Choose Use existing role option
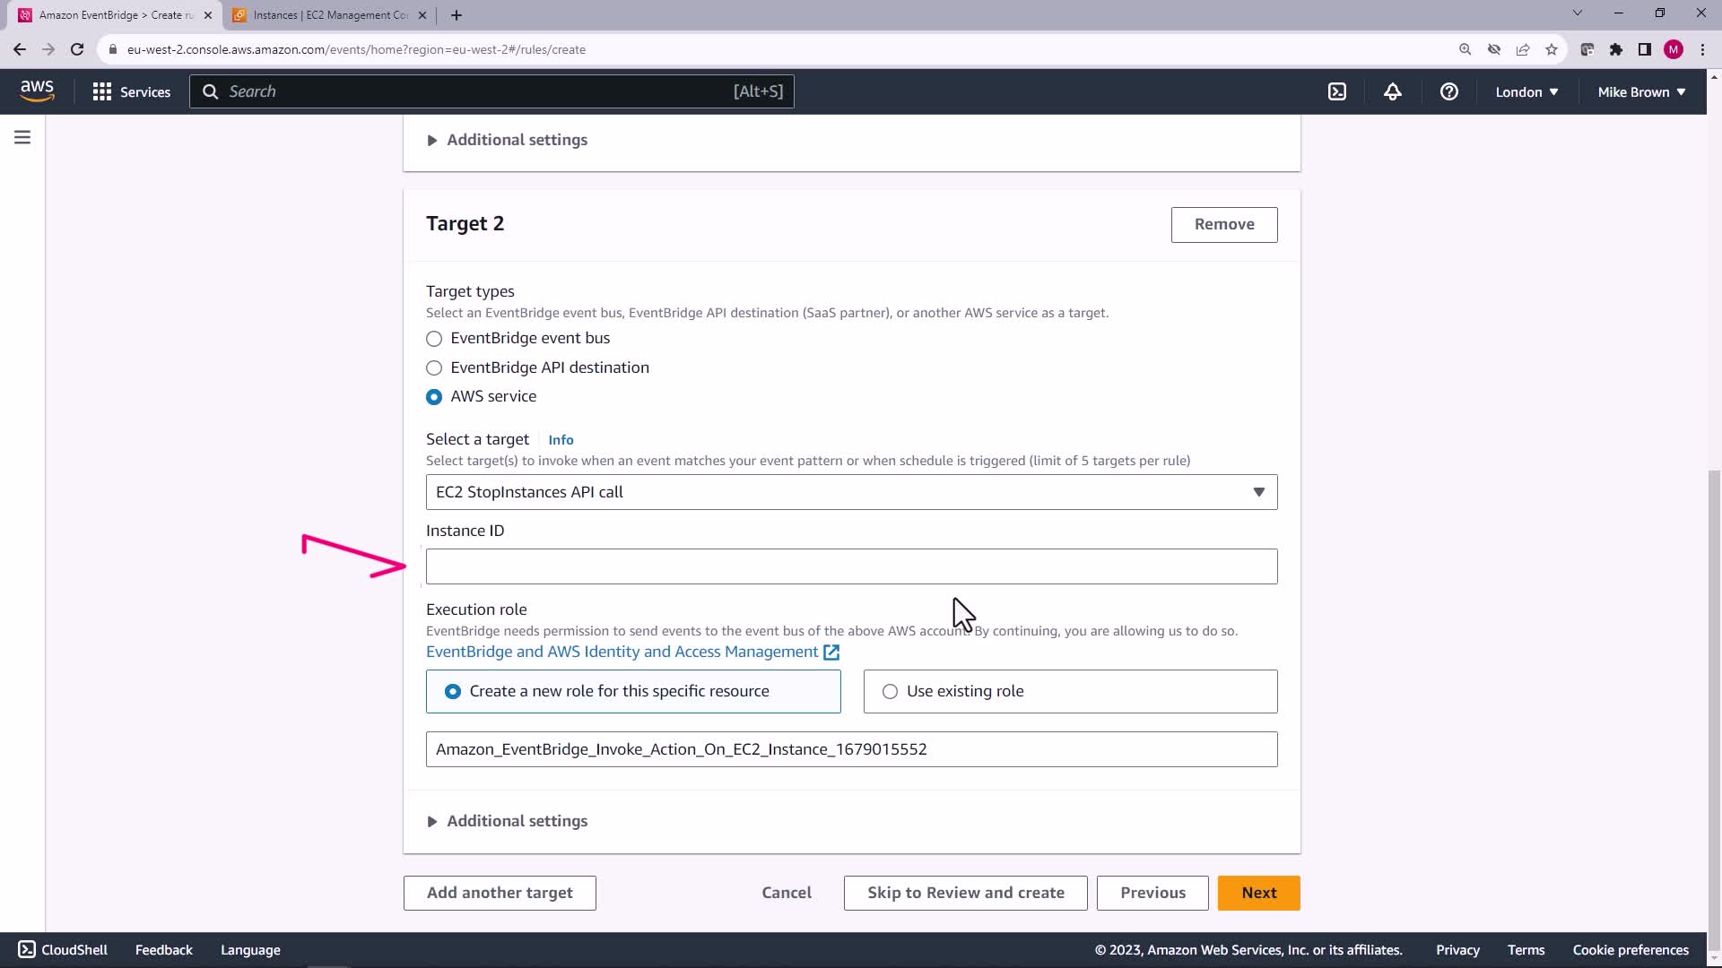Screen dimensions: 1722x968 890,691
